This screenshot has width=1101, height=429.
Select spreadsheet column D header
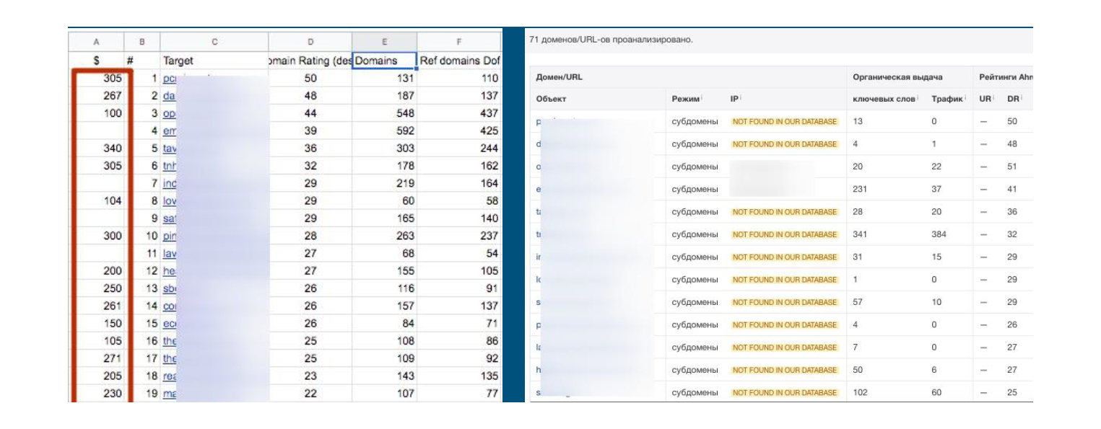(x=310, y=42)
